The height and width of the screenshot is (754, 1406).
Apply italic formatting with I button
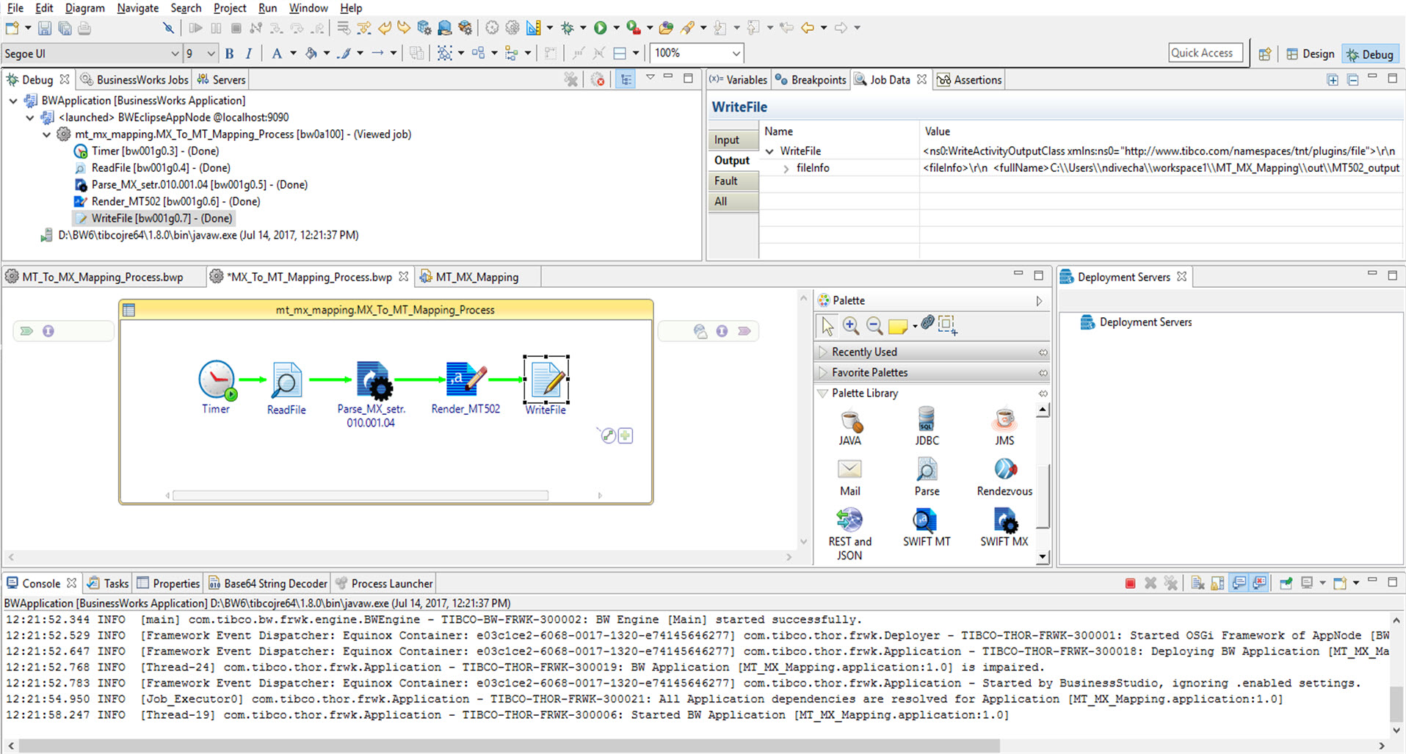(249, 53)
